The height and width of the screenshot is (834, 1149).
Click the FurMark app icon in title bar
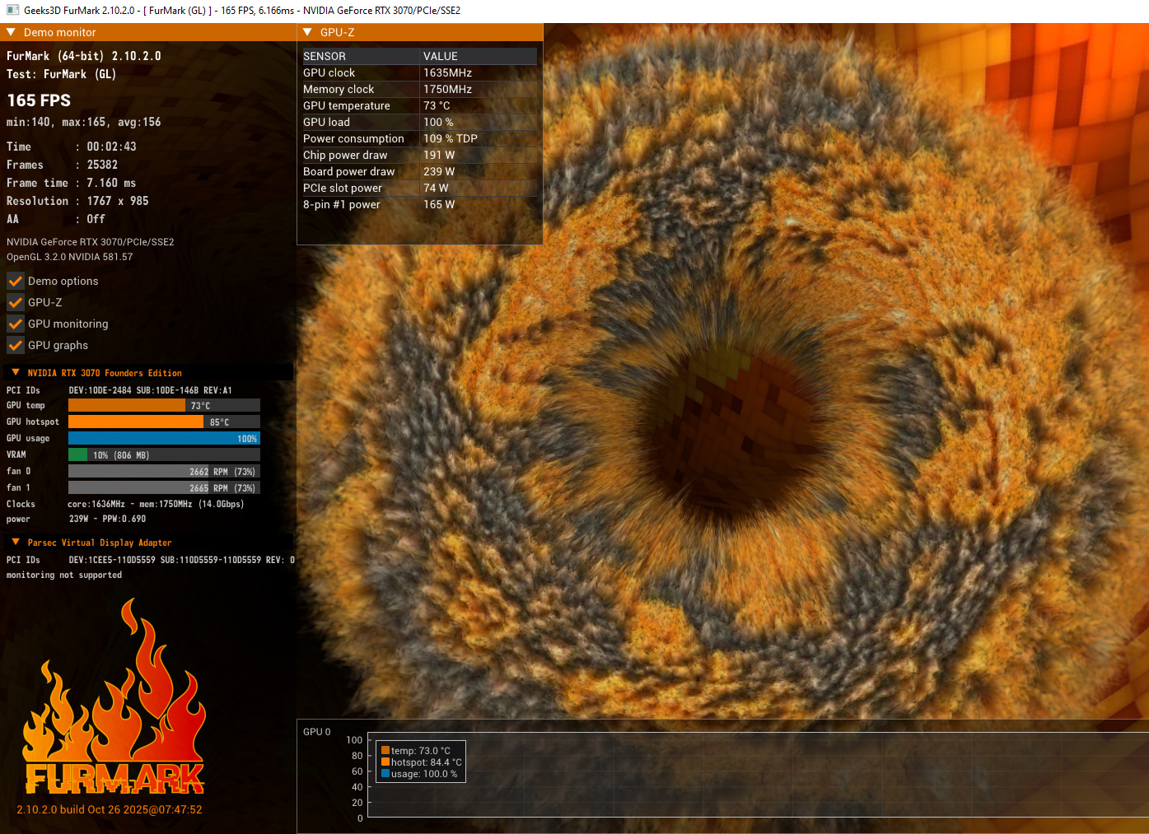[12, 10]
